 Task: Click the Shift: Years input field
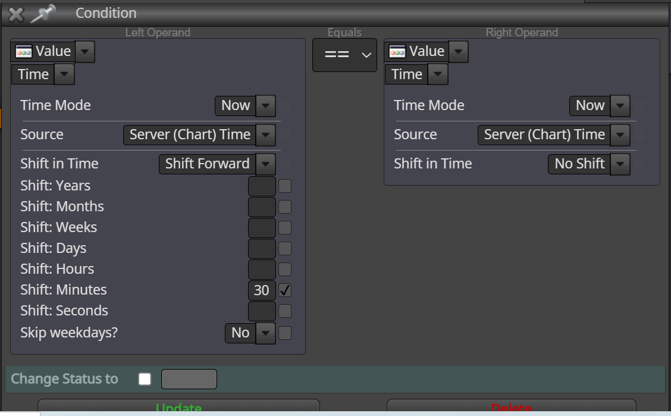[262, 186]
